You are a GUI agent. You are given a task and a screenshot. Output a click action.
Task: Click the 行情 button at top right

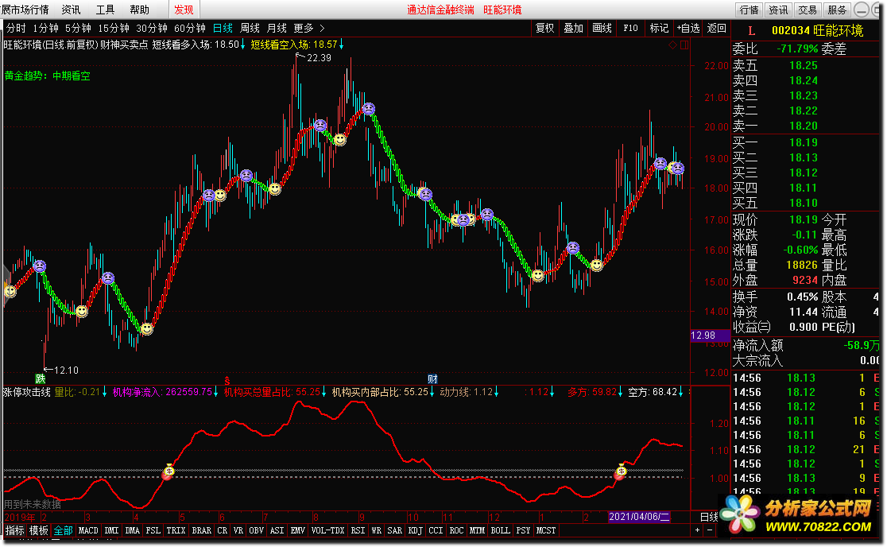[749, 10]
